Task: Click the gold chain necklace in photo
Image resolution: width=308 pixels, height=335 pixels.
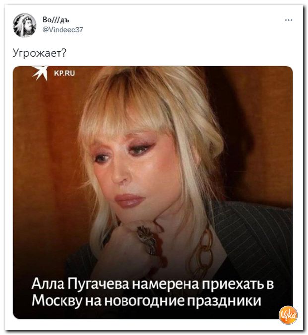Action: tap(203, 253)
